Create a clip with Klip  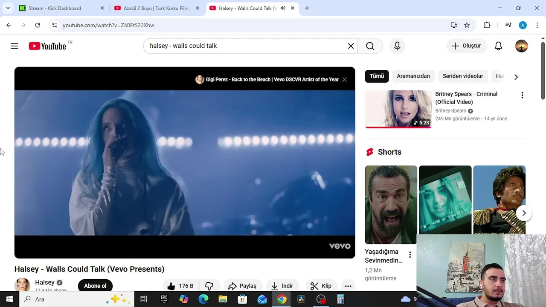(321, 286)
